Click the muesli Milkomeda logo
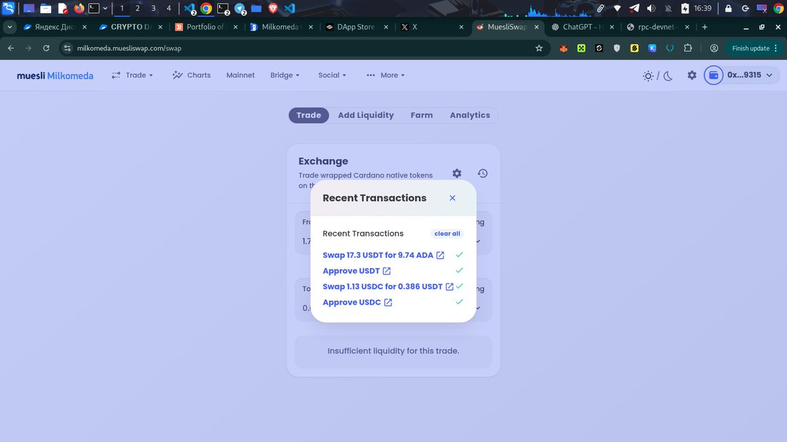 (x=55, y=75)
